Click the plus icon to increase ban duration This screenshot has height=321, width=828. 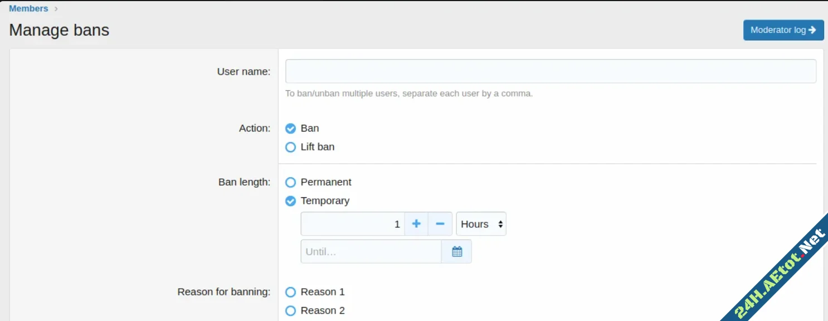[416, 224]
